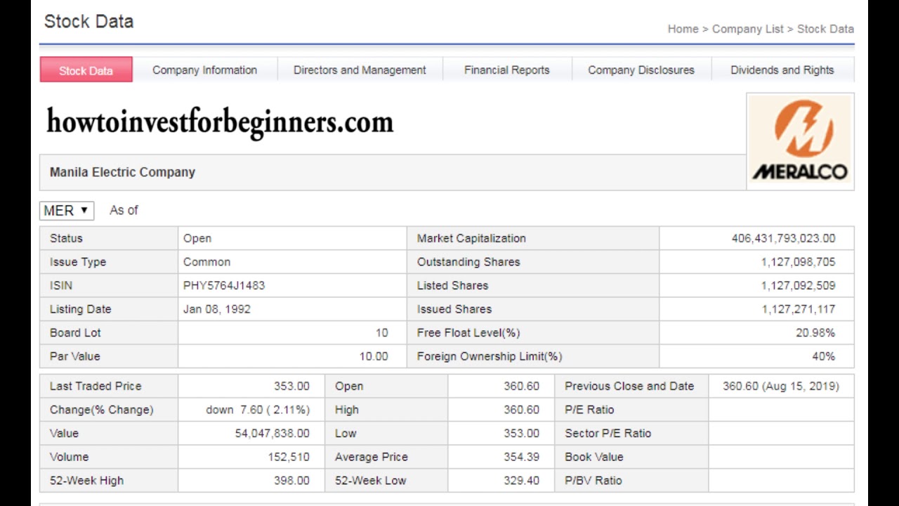Expand the MER security dropdown
899x506 pixels.
click(x=67, y=210)
